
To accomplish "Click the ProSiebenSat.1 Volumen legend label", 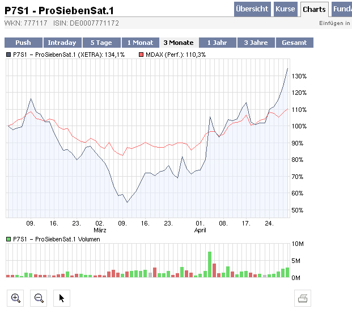I will coord(56,239).
